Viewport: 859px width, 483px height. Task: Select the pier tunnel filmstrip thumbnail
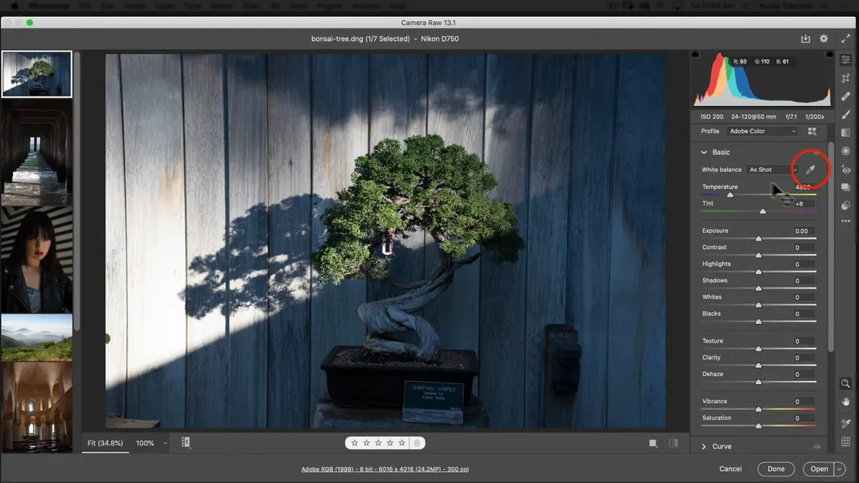[37, 153]
